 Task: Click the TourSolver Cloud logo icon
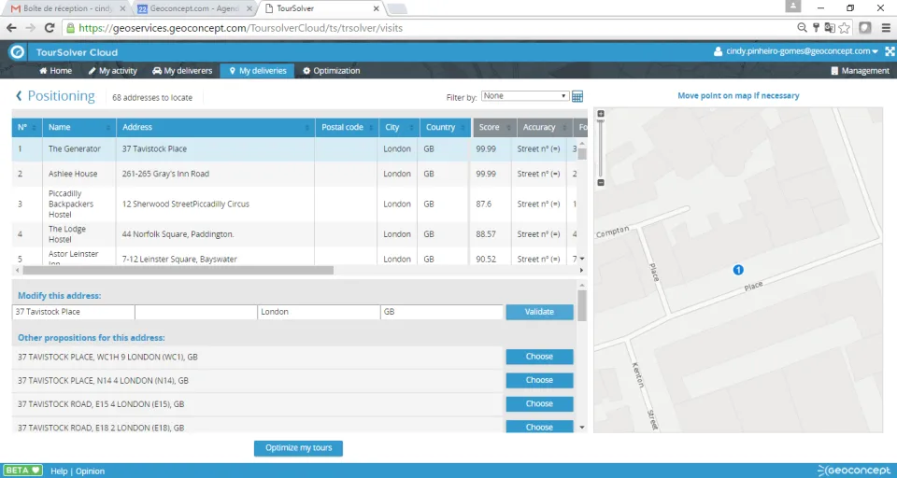(x=17, y=52)
